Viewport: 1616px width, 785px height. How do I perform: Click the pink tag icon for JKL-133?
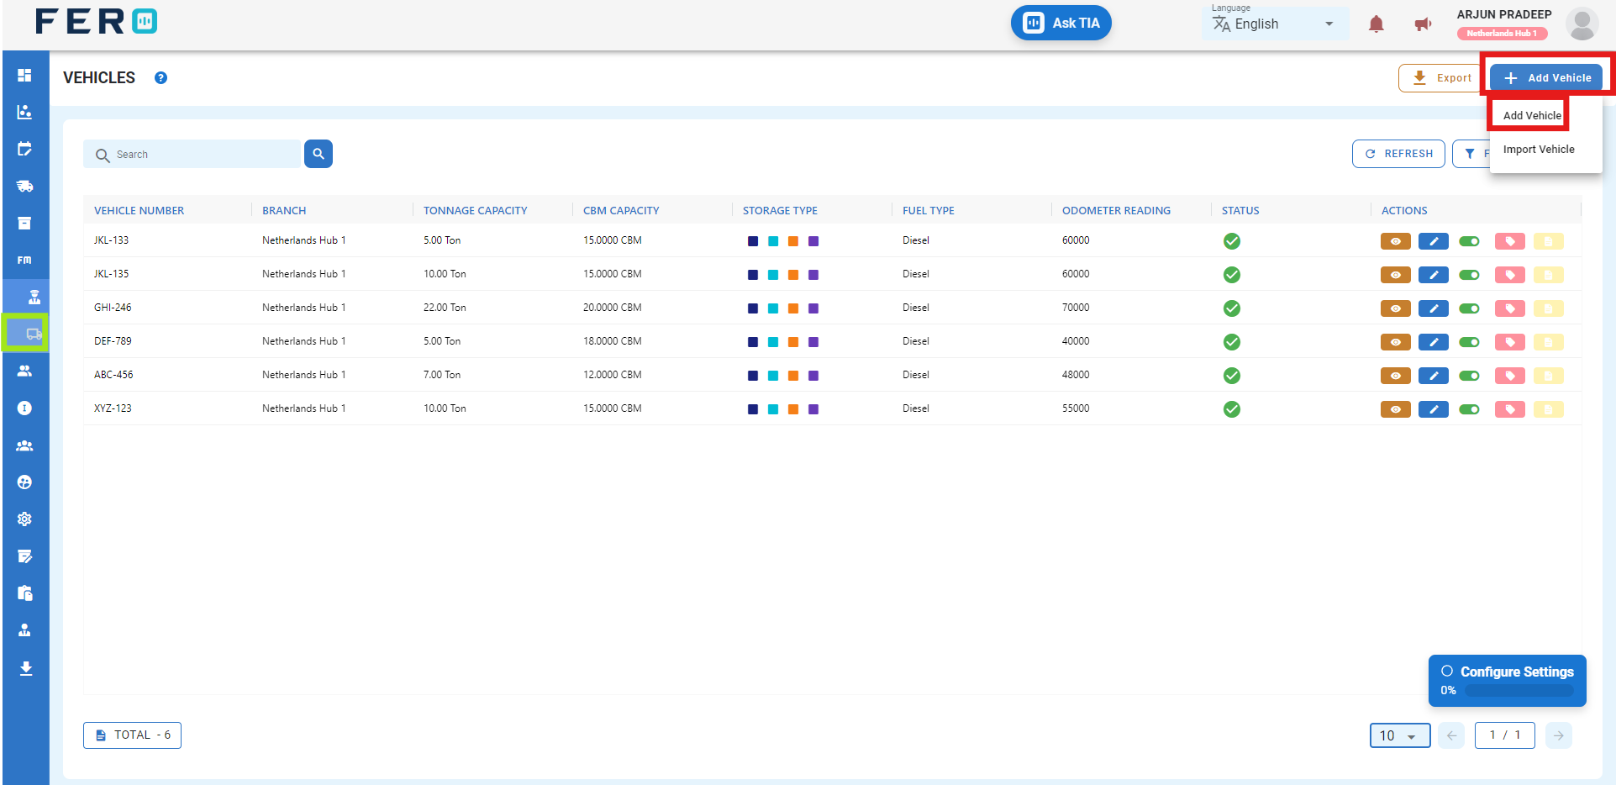pyautogui.click(x=1510, y=241)
